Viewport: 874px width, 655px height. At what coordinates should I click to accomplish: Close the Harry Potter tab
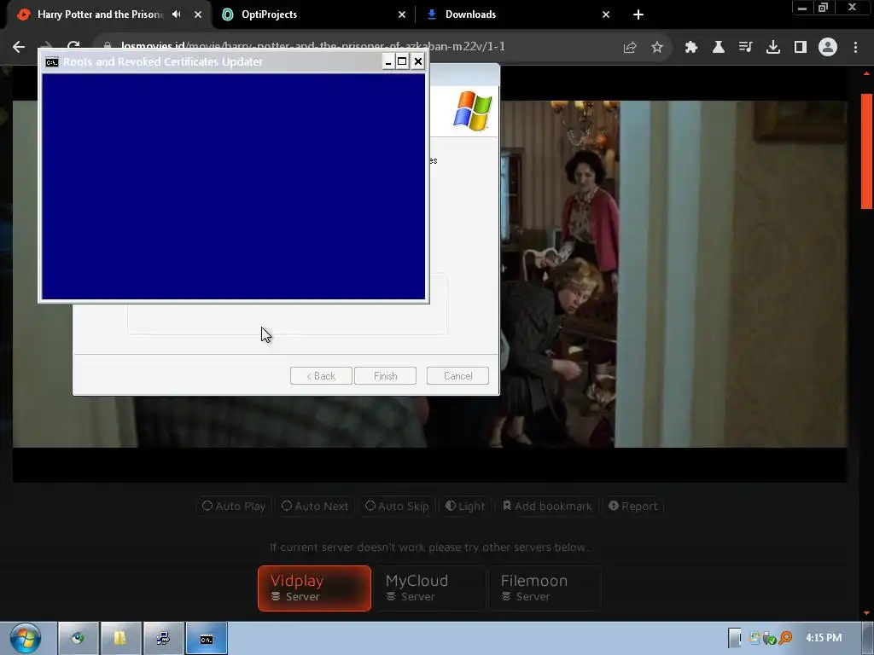pyautogui.click(x=198, y=14)
